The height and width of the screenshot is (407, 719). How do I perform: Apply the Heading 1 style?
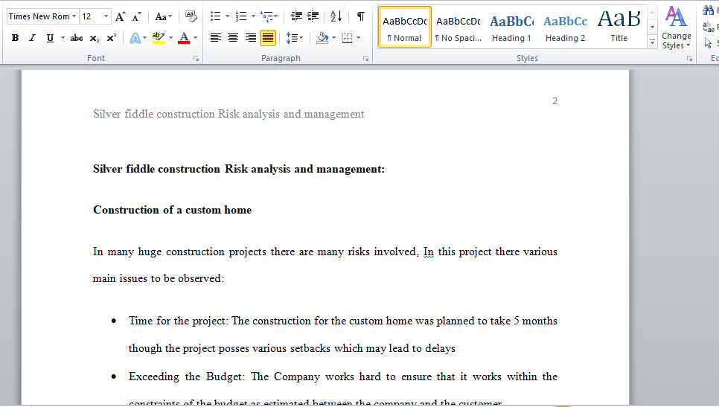point(512,27)
